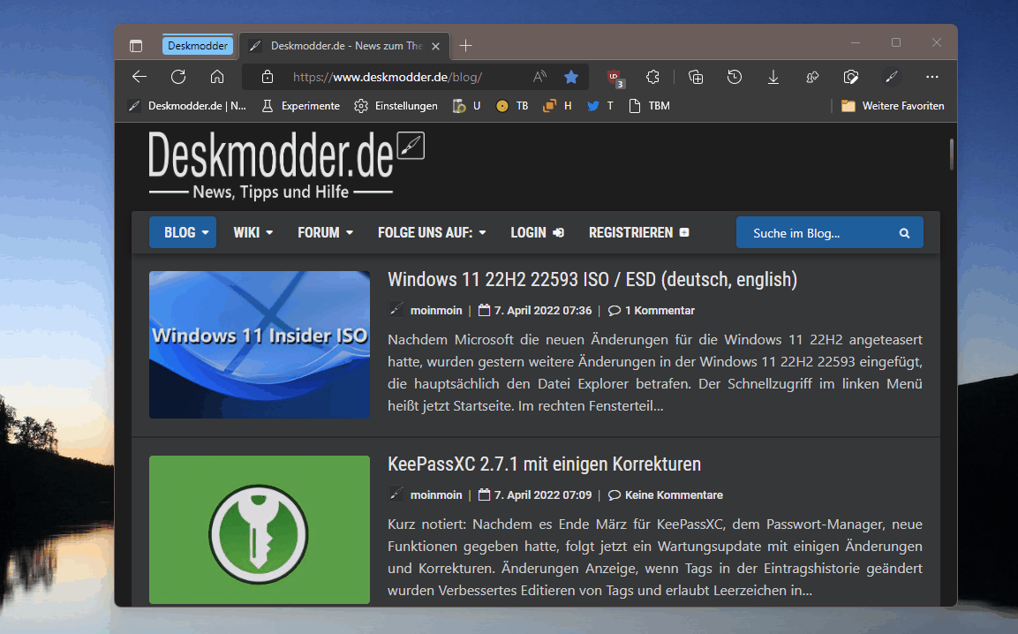Open the Extensions puzzle icon

652,77
